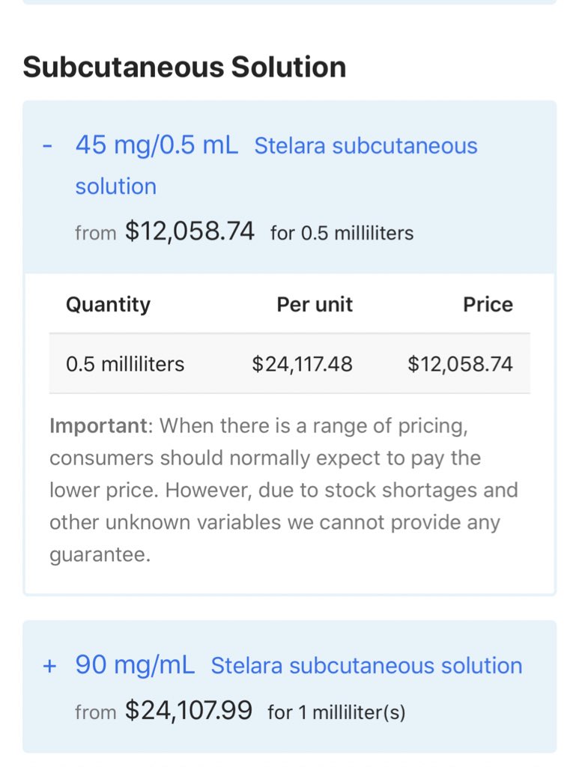Open Stelara subcutaneous solution link beside 90 mg/mL
This screenshot has height=767, width=579.
(366, 666)
